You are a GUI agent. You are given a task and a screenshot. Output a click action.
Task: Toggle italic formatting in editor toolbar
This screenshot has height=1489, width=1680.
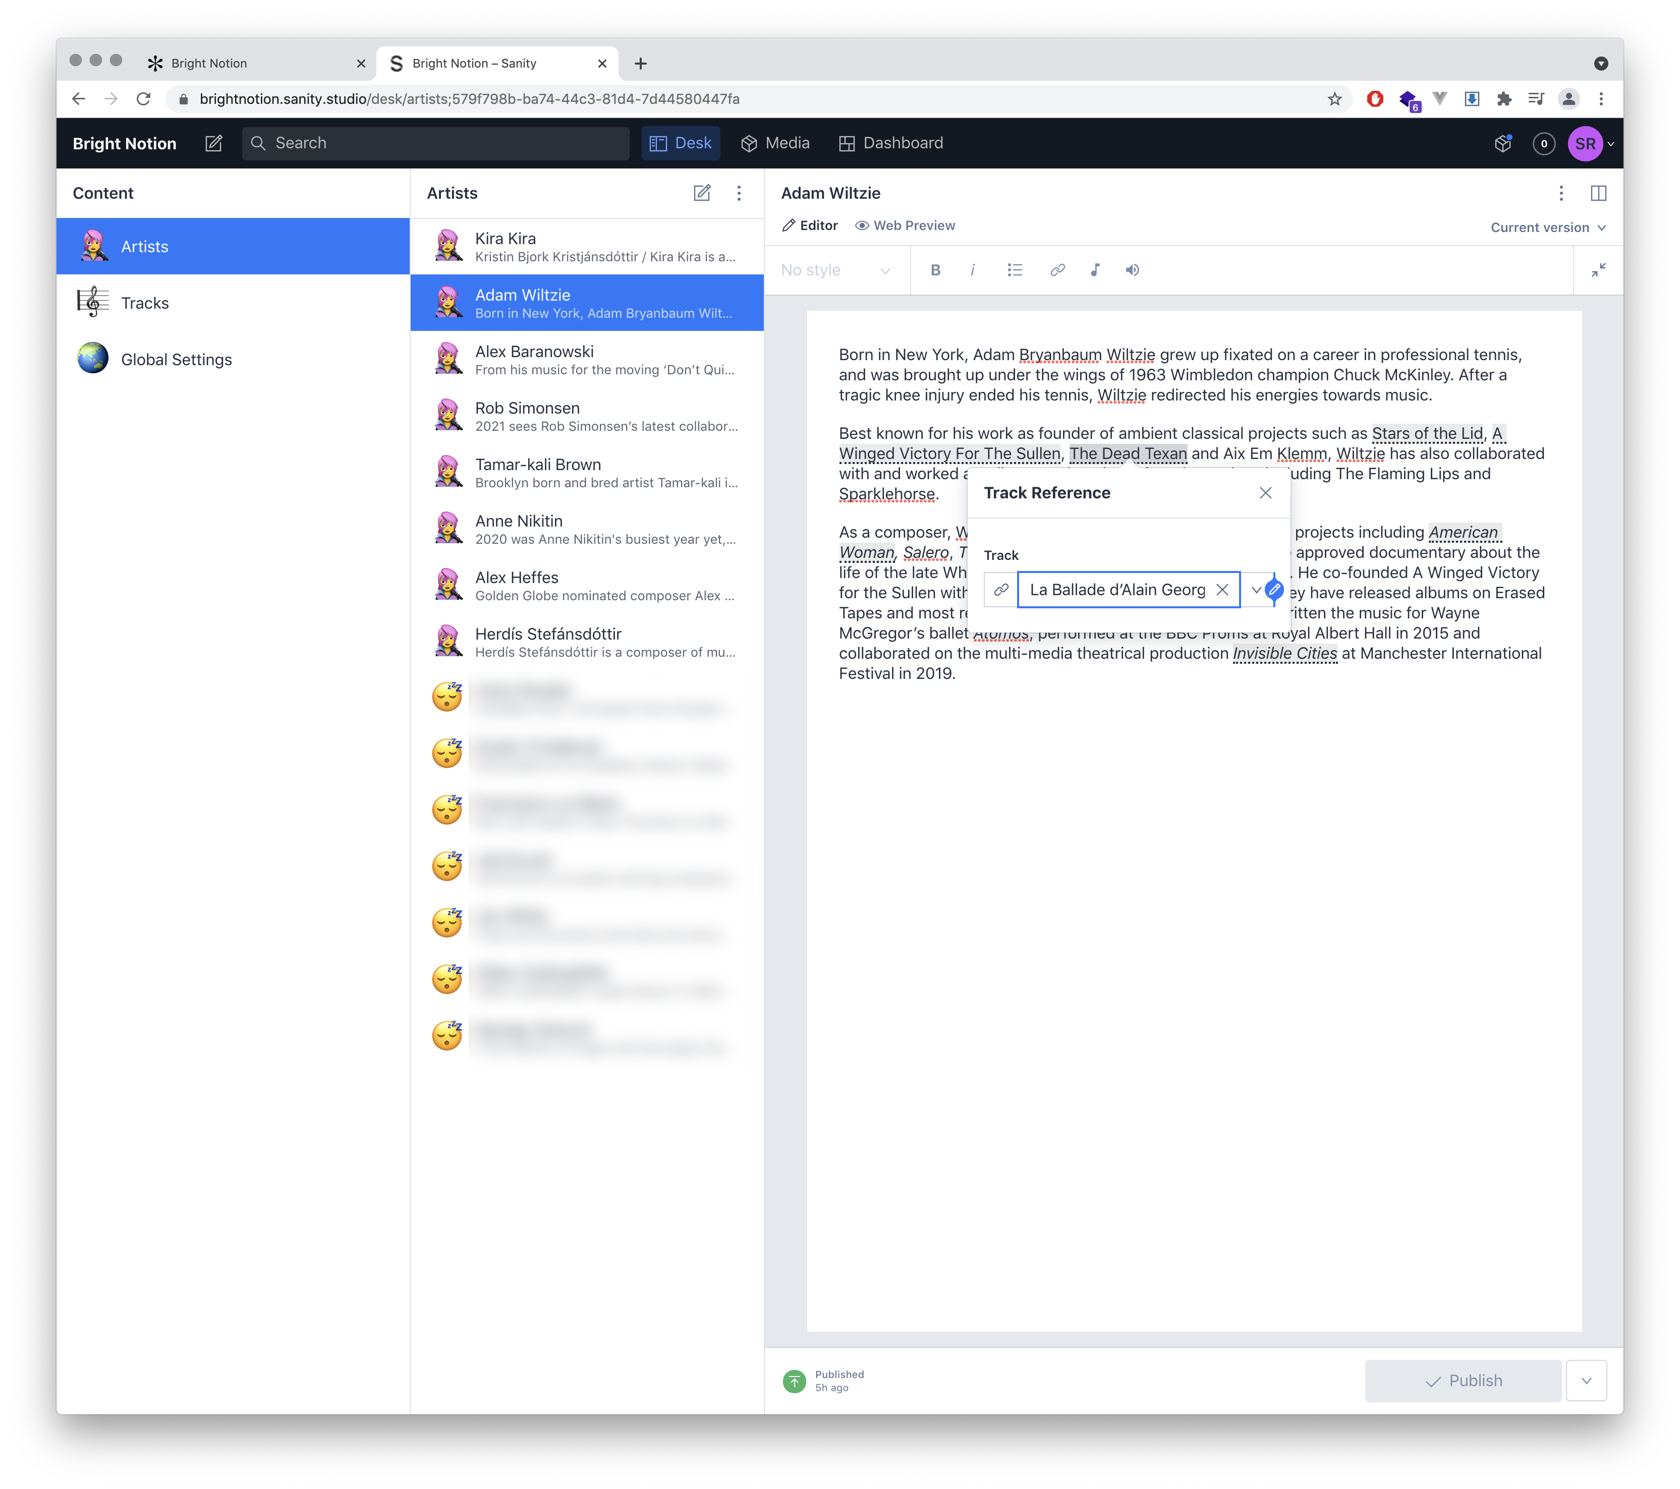point(972,269)
